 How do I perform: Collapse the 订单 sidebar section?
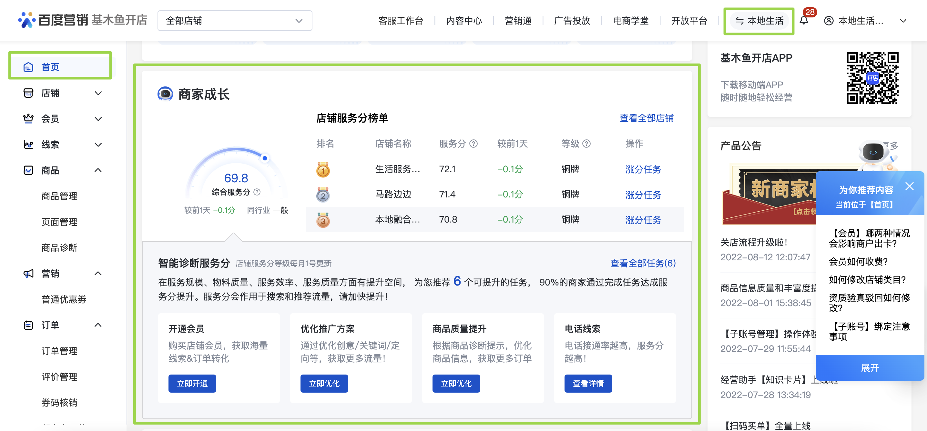point(98,325)
